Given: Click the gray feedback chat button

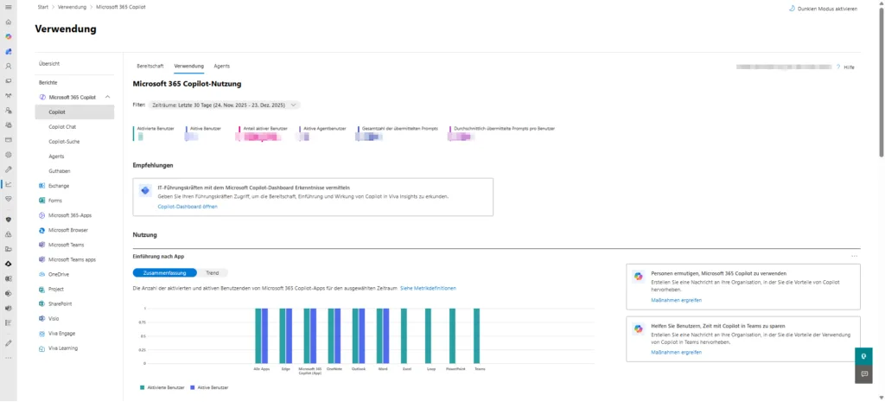Looking at the screenshot, I should [x=861, y=374].
